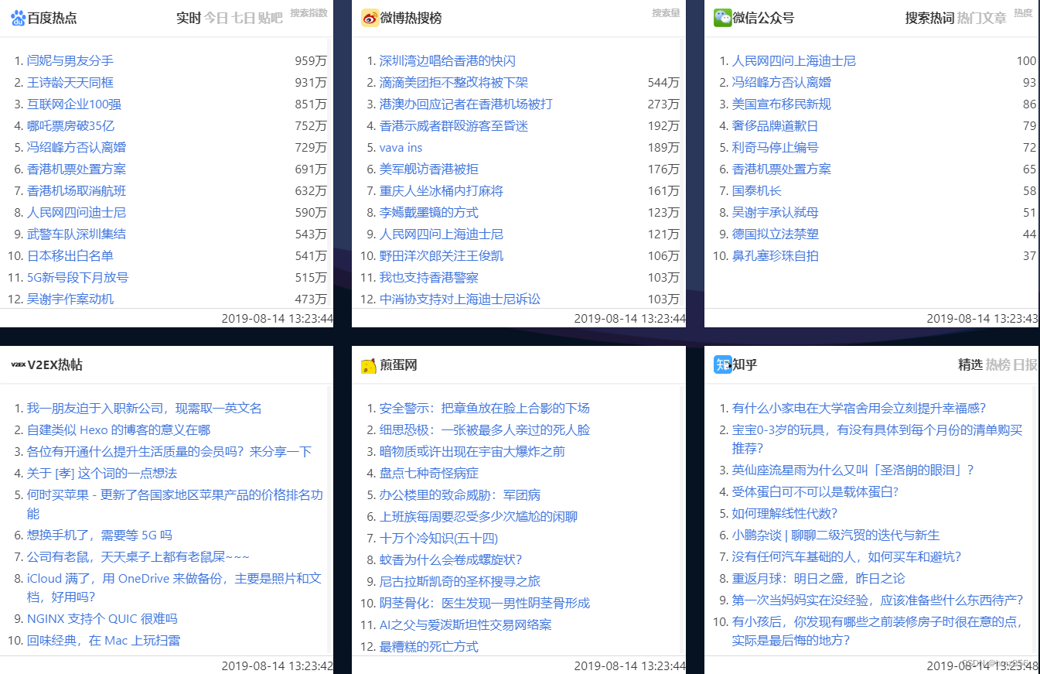Open 煎蛋 article 最糟糕的死亡方式

coord(429,646)
